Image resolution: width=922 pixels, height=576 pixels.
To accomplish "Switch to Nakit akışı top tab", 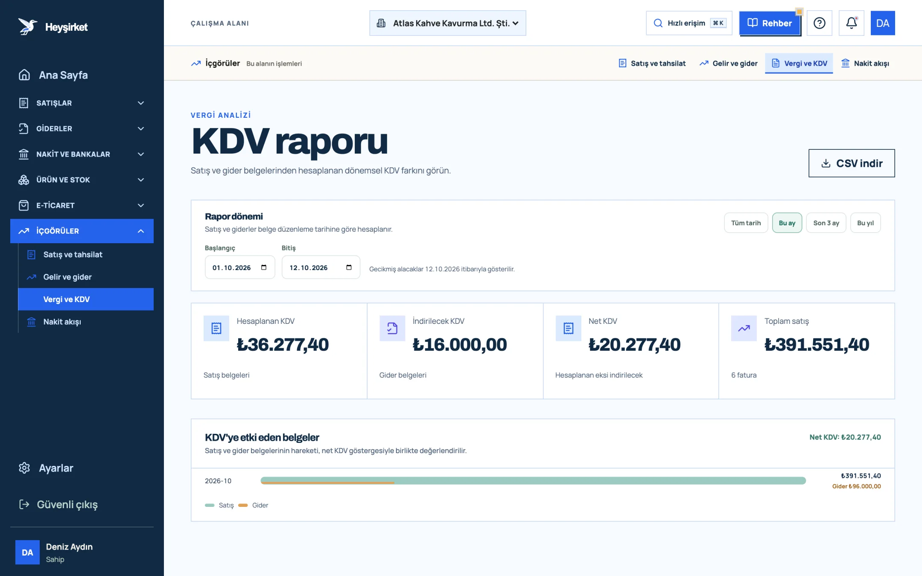I will (865, 63).
